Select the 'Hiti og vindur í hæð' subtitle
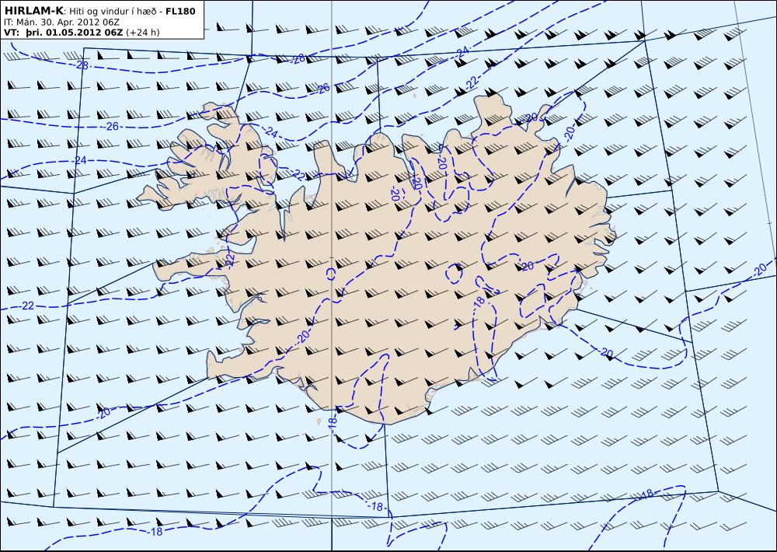The image size is (777, 552). tap(114, 11)
